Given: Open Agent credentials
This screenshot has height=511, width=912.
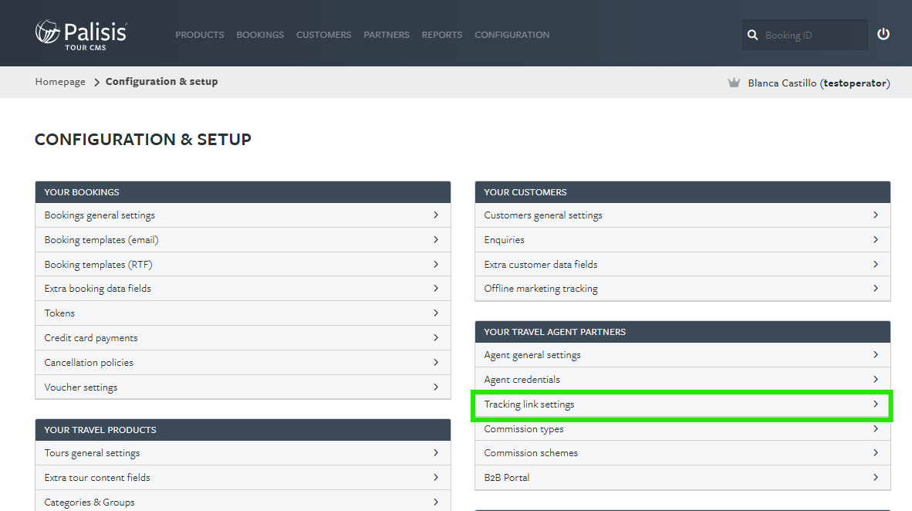Looking at the screenshot, I should point(683,380).
